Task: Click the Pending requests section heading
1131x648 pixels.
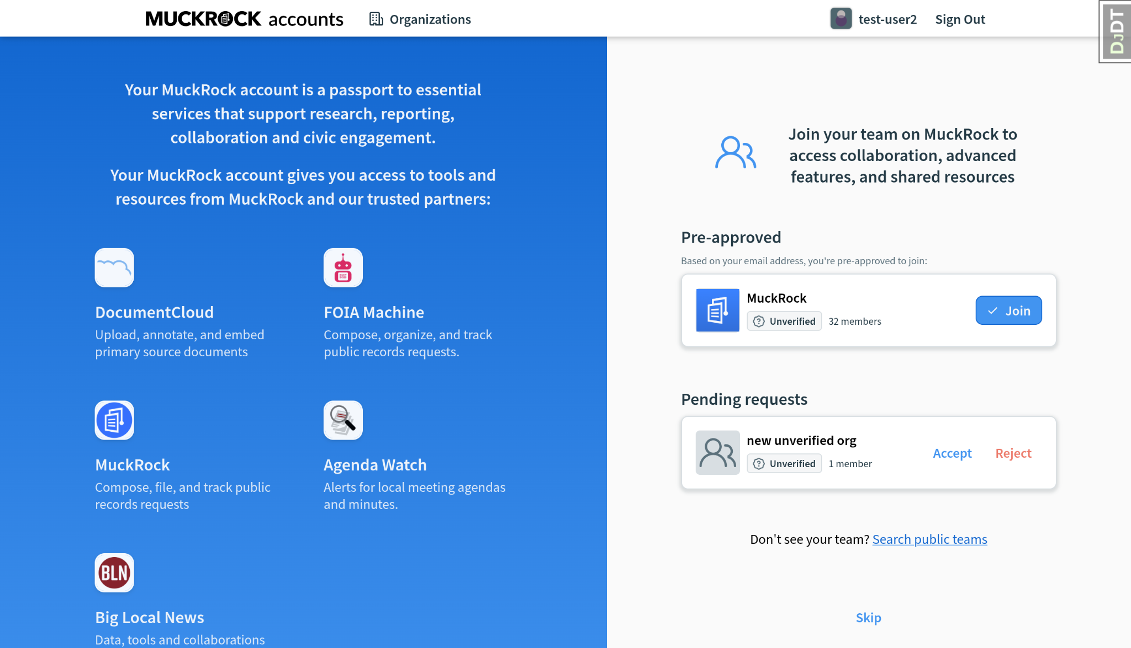Action: 744,399
